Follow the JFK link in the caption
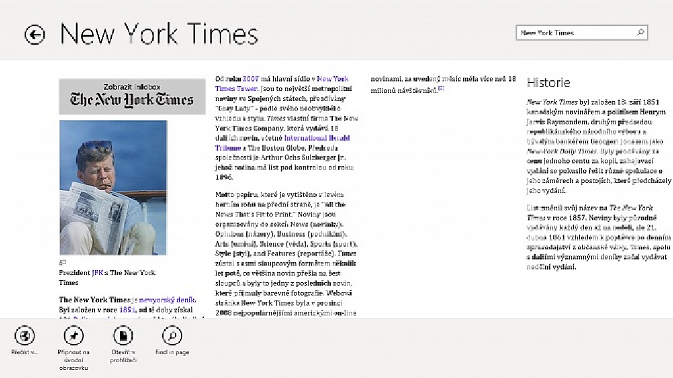673x378 pixels. 97,273
